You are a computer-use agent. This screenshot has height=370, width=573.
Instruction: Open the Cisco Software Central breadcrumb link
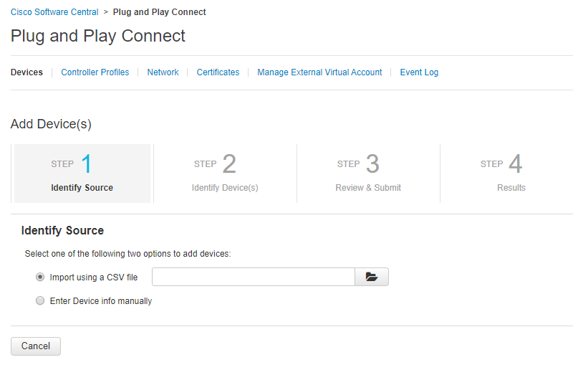click(x=54, y=12)
